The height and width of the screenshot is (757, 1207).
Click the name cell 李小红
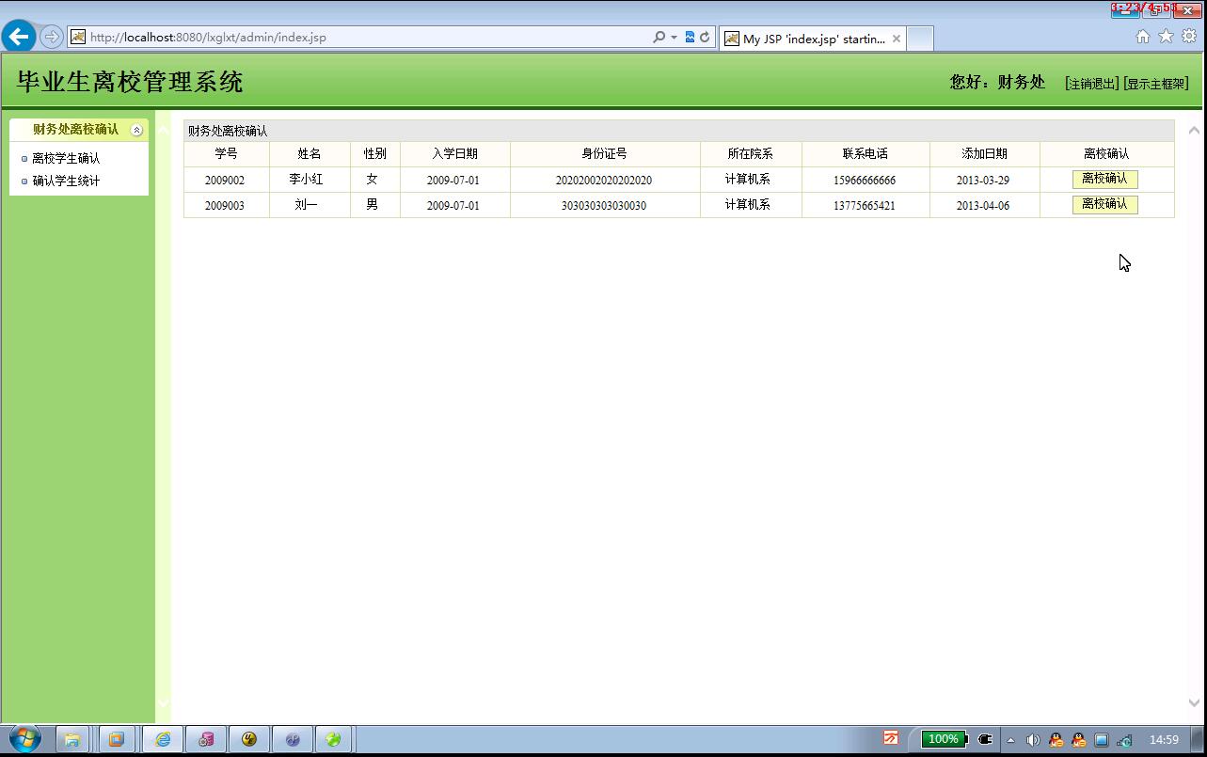click(x=307, y=179)
